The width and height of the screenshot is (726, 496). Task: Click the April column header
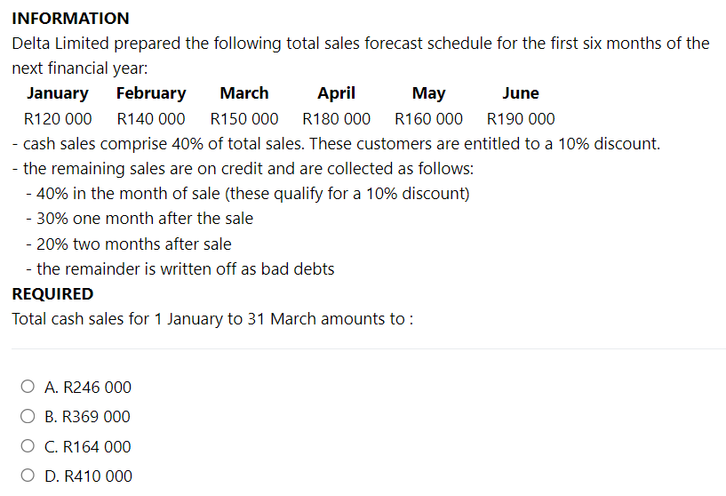pos(336,93)
